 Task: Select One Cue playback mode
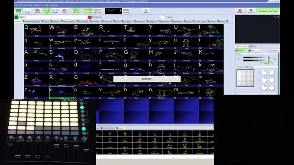(x=89, y=11)
